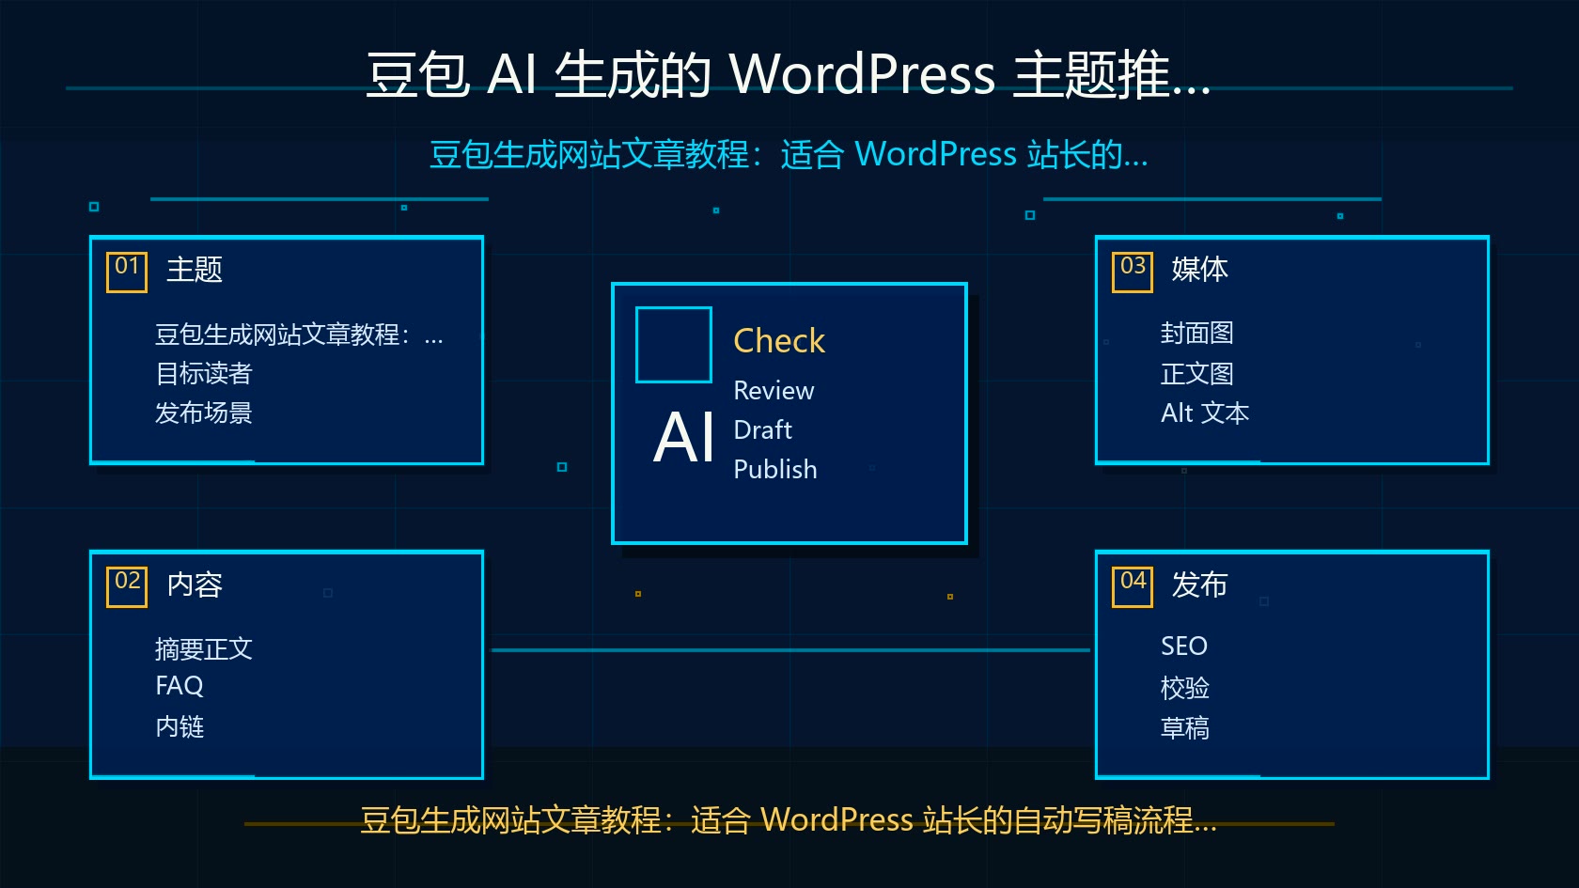The width and height of the screenshot is (1579, 888).
Task: Click the Publish item
Action: [x=775, y=469]
